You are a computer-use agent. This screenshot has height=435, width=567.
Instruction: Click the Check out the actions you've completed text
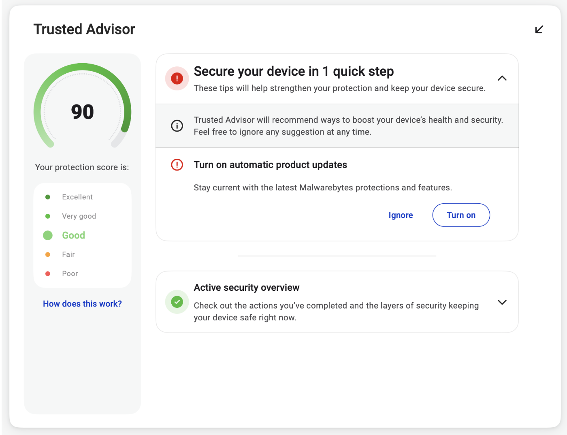point(336,311)
